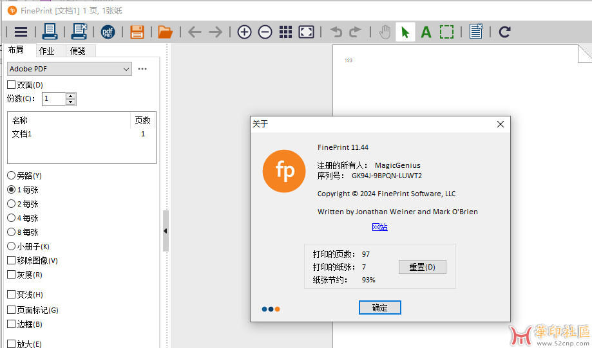This screenshot has height=348, width=592.
Task: Open the hamburger menu in toolbar
Action: 21,32
